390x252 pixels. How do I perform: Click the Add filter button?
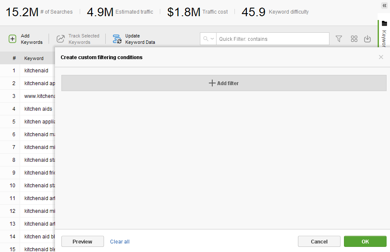coord(224,83)
